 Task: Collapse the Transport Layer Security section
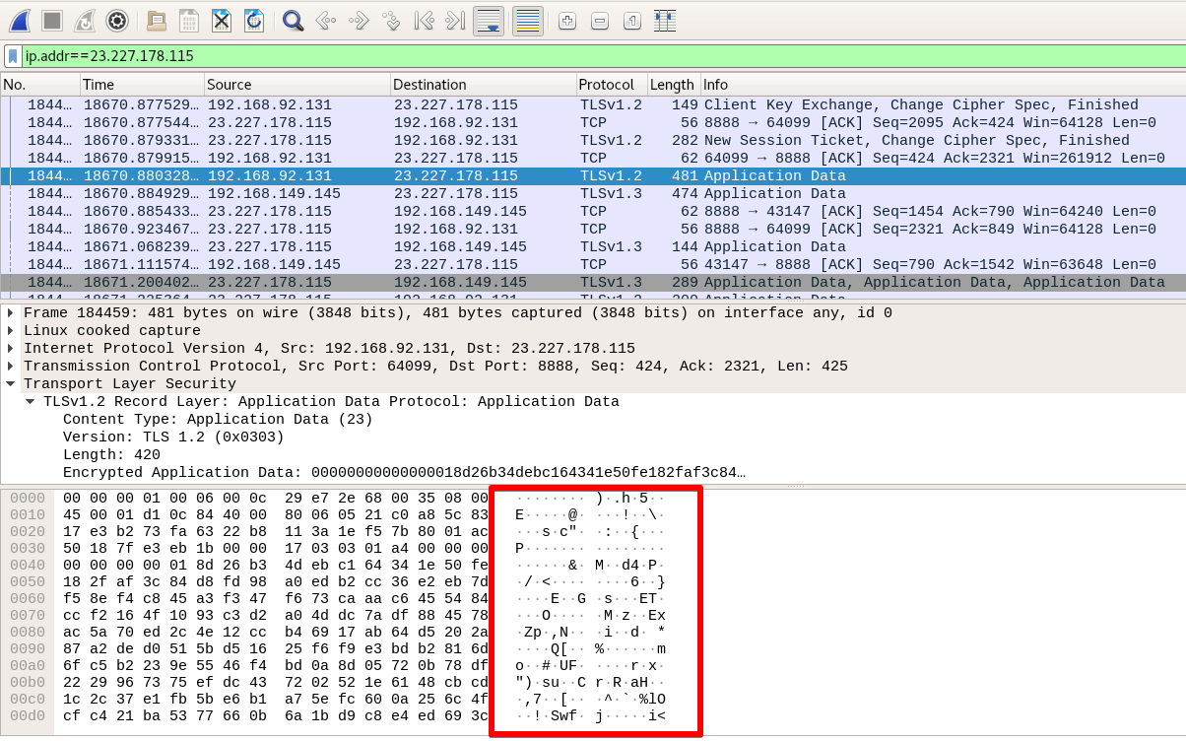pos(11,384)
